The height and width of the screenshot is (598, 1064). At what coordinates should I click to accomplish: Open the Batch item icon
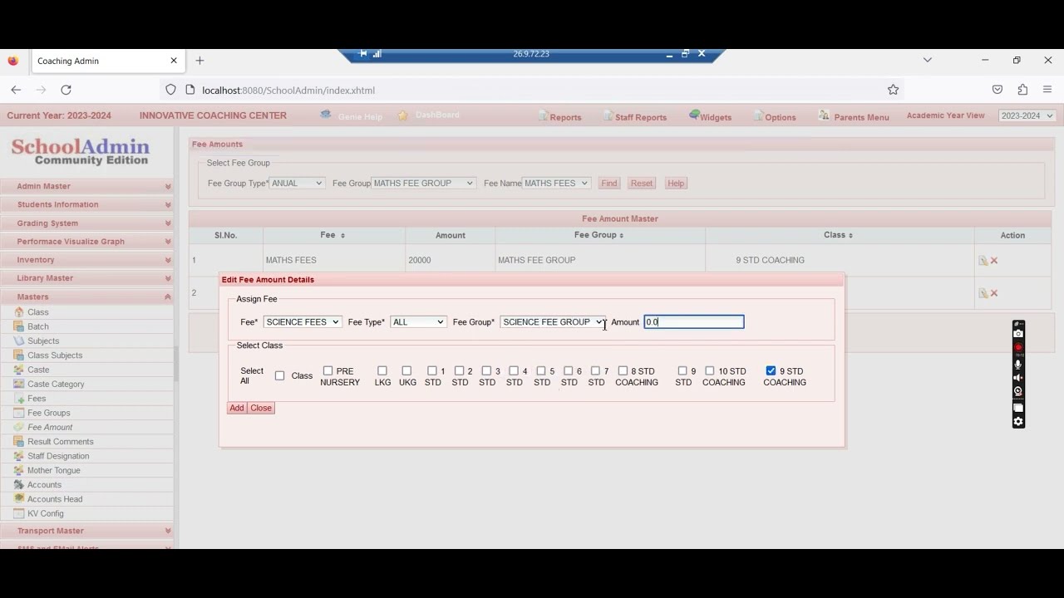point(19,326)
